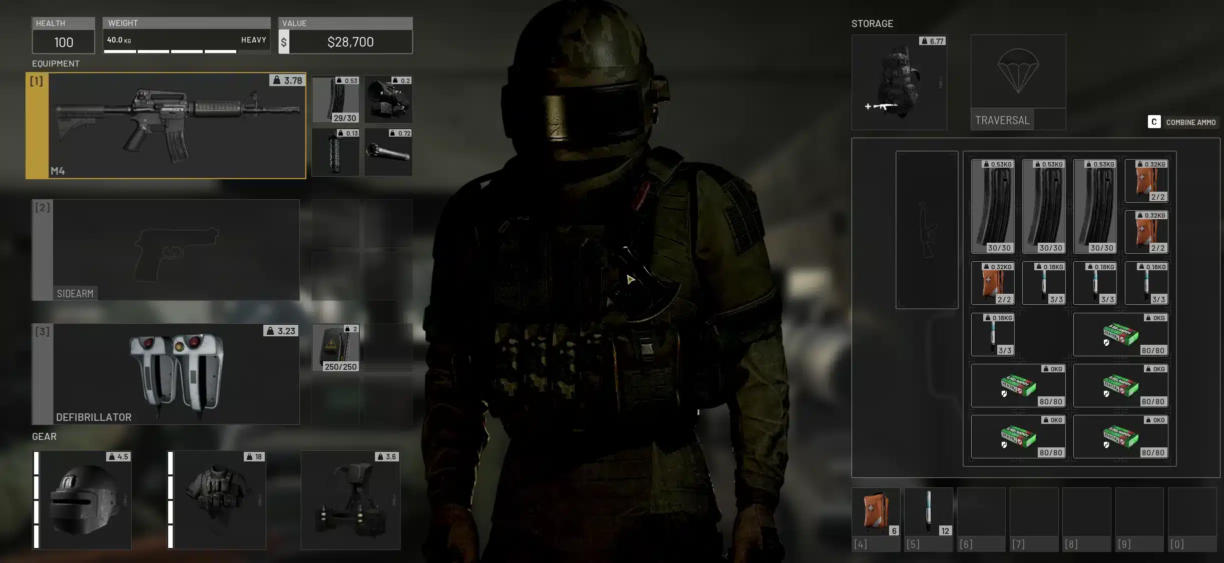Click the Health value 100
Image resolution: width=1224 pixels, height=563 pixels.
[x=64, y=42]
